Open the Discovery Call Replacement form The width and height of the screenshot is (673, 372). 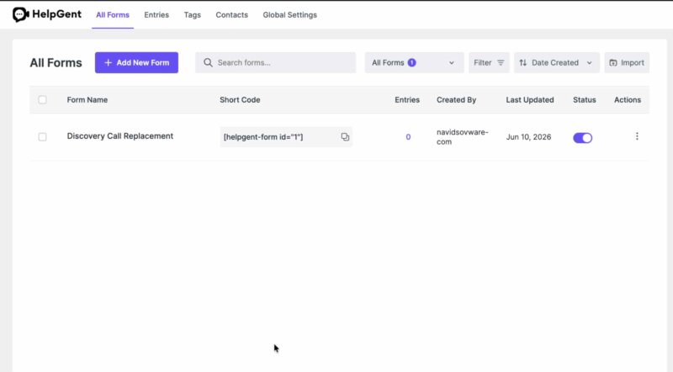coord(120,136)
